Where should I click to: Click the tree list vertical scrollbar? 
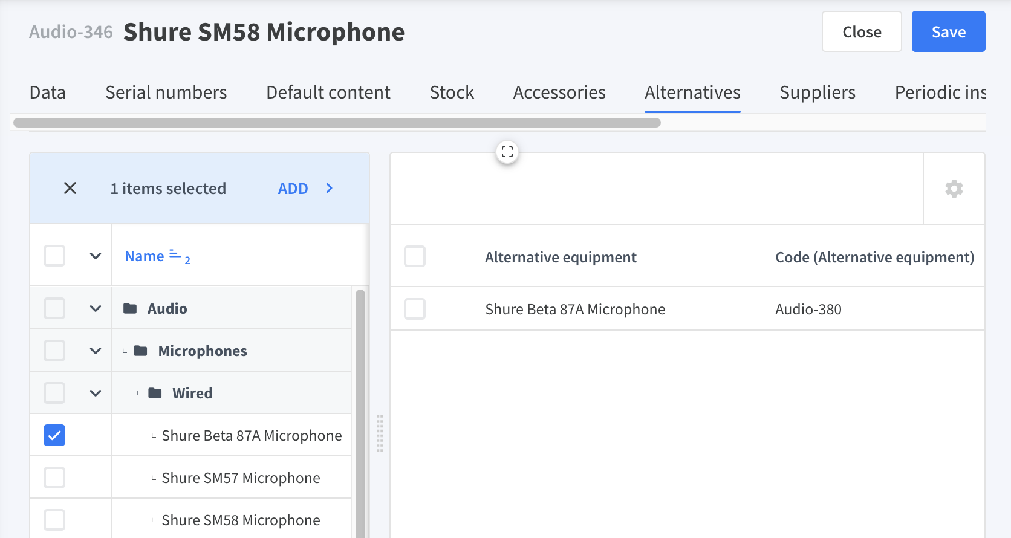360,413
